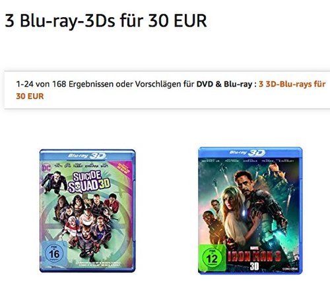Click the Concorde logo on Iron Man cover
330x281 pixels.
(x=290, y=269)
